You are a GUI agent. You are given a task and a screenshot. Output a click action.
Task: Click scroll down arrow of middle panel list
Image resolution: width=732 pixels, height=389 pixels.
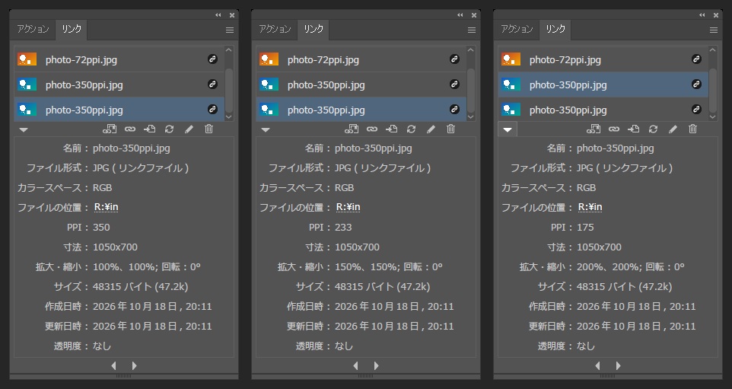pyautogui.click(x=470, y=116)
